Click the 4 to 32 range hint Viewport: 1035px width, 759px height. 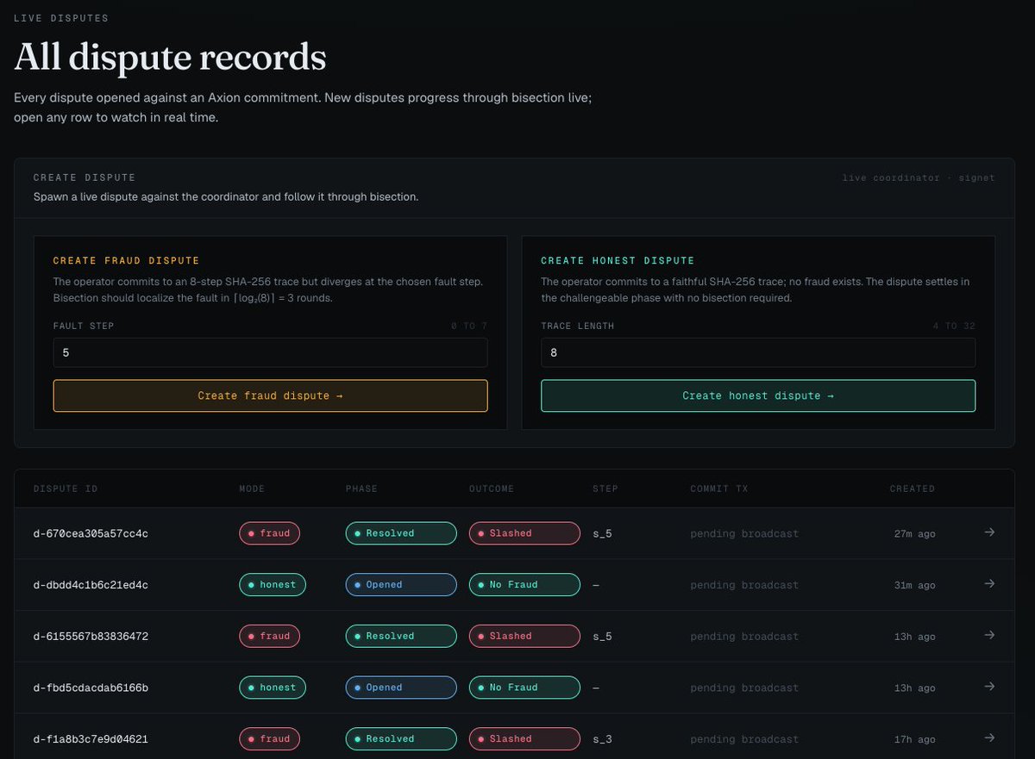click(x=954, y=327)
